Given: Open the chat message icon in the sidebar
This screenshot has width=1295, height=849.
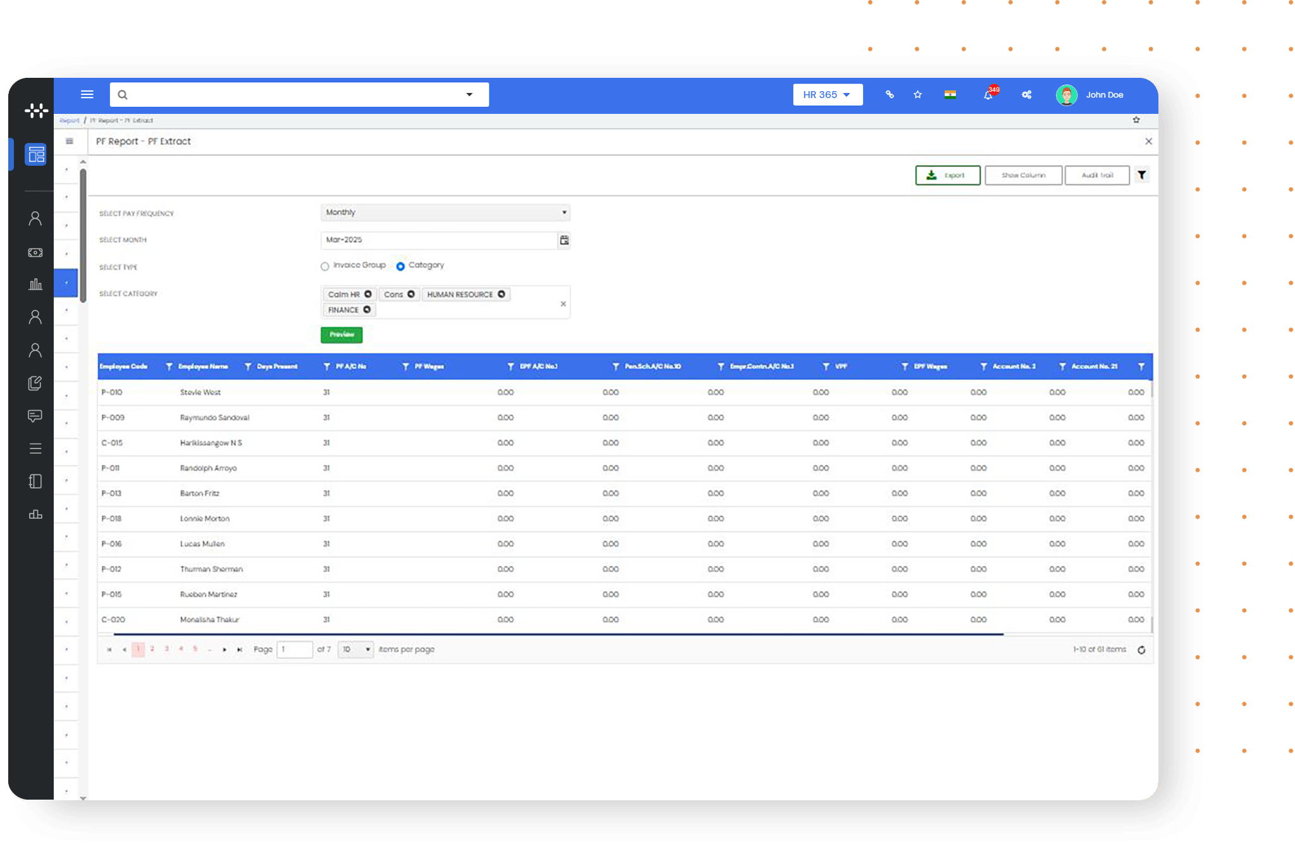Looking at the screenshot, I should [x=35, y=416].
